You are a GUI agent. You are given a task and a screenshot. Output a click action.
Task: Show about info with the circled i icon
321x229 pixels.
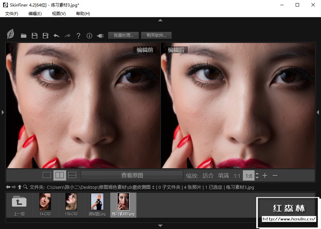point(89,36)
